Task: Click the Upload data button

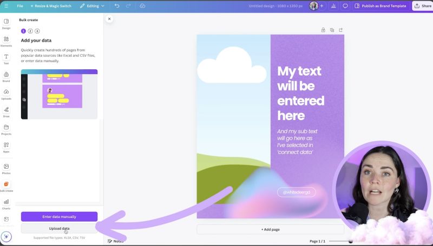Action: pyautogui.click(x=59, y=228)
